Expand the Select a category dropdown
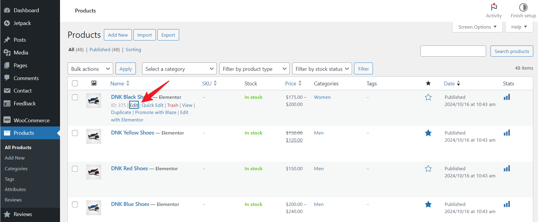The image size is (538, 222). (179, 69)
